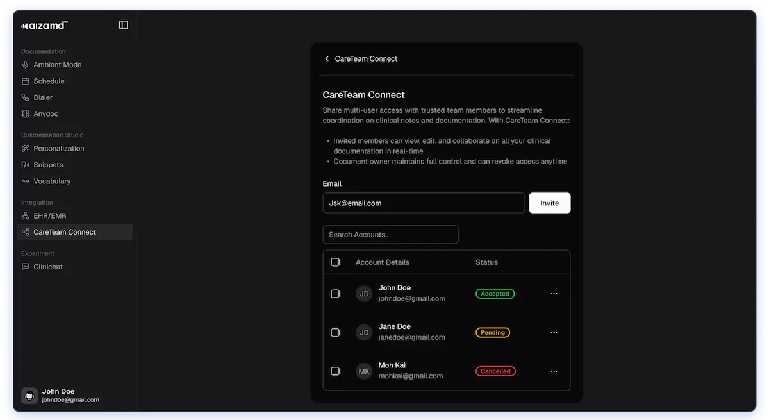Open Vocabulary in Customisation Studio

[x=75, y=181]
